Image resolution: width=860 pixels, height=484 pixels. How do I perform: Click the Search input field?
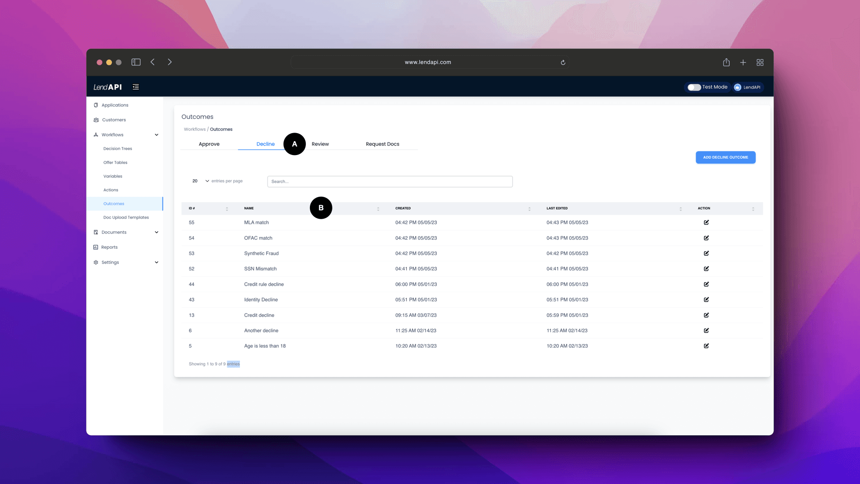tap(390, 181)
